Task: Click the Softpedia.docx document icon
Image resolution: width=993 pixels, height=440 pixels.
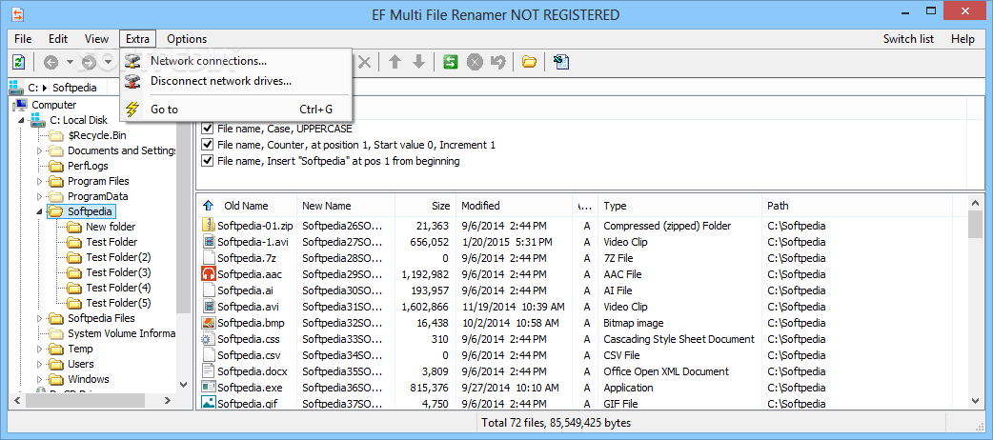Action: pyautogui.click(x=209, y=371)
